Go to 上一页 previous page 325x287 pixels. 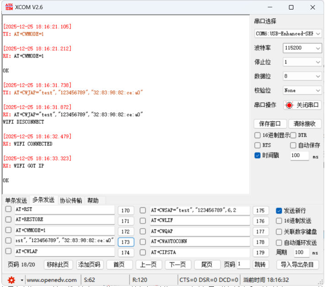click(x=149, y=265)
